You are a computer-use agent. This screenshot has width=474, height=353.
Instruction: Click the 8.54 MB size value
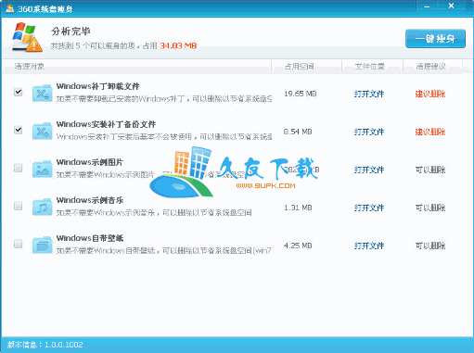coord(298,132)
